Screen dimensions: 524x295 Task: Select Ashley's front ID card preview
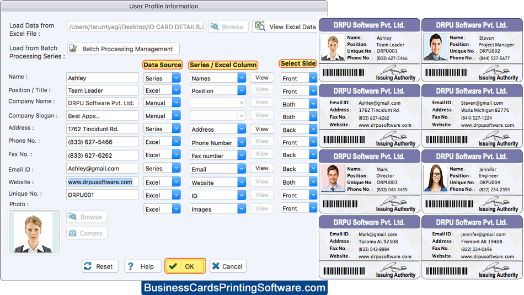click(369, 50)
